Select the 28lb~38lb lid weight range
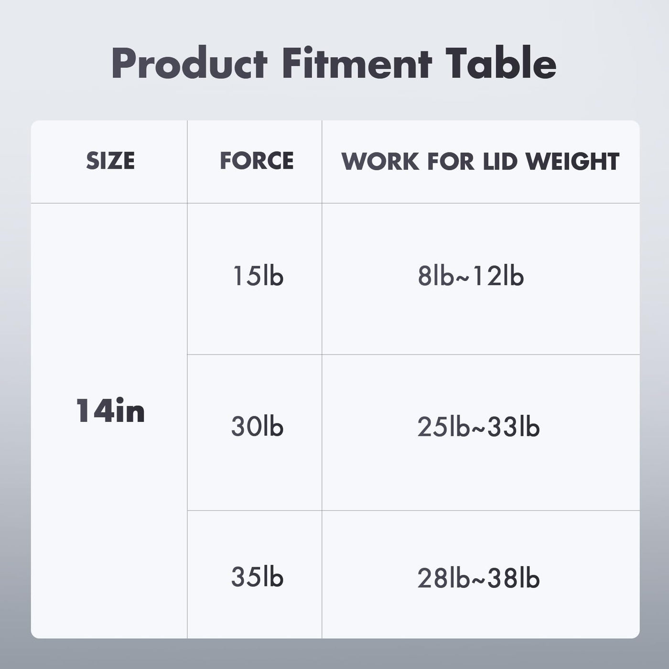 coord(479,578)
